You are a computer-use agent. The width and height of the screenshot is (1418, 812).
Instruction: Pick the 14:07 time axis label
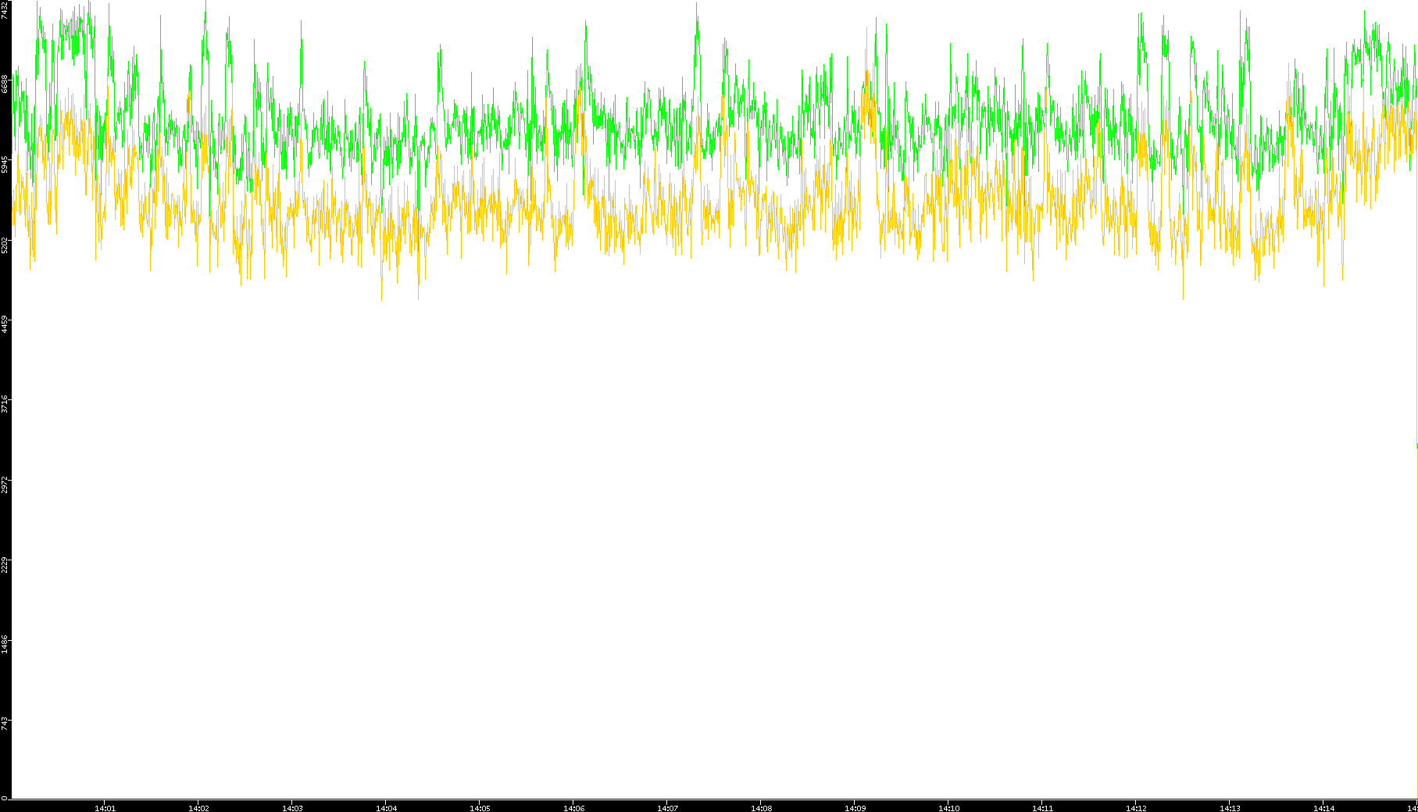tap(667, 808)
